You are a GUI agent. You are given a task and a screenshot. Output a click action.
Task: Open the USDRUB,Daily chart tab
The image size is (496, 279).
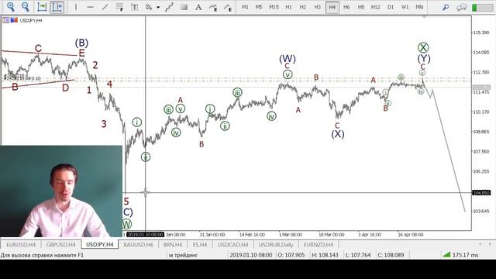[x=276, y=245]
